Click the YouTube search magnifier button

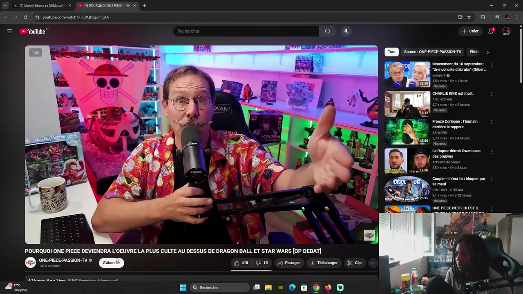point(328,31)
